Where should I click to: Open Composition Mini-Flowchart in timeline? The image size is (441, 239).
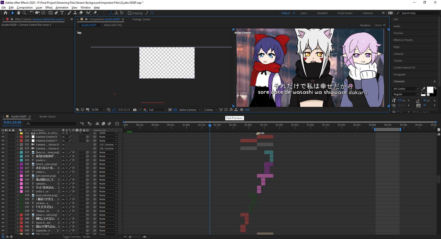[82, 124]
